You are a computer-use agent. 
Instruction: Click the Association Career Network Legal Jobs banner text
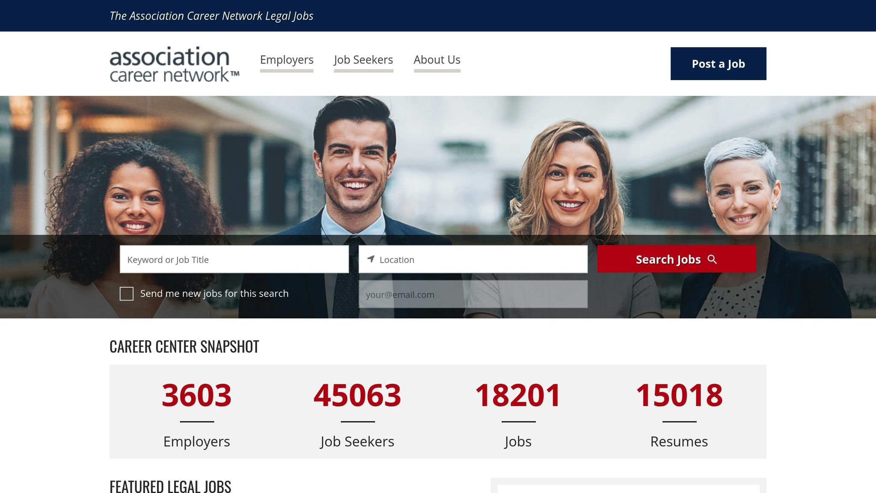coord(211,16)
